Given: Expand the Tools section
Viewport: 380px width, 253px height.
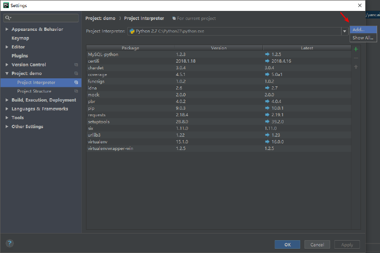Looking at the screenshot, I should coord(7,117).
